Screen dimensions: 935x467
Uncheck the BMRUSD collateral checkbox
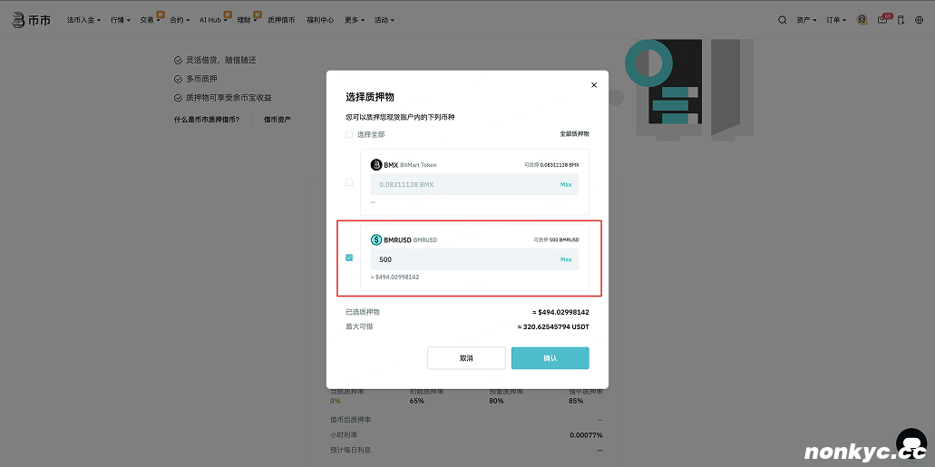[349, 258]
